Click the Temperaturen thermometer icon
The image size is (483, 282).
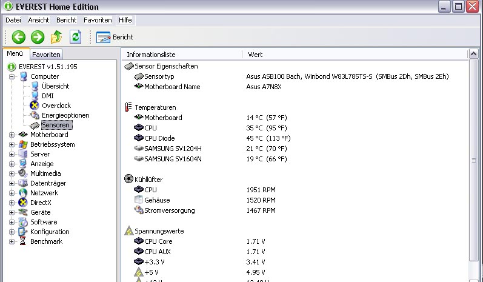[x=128, y=107]
